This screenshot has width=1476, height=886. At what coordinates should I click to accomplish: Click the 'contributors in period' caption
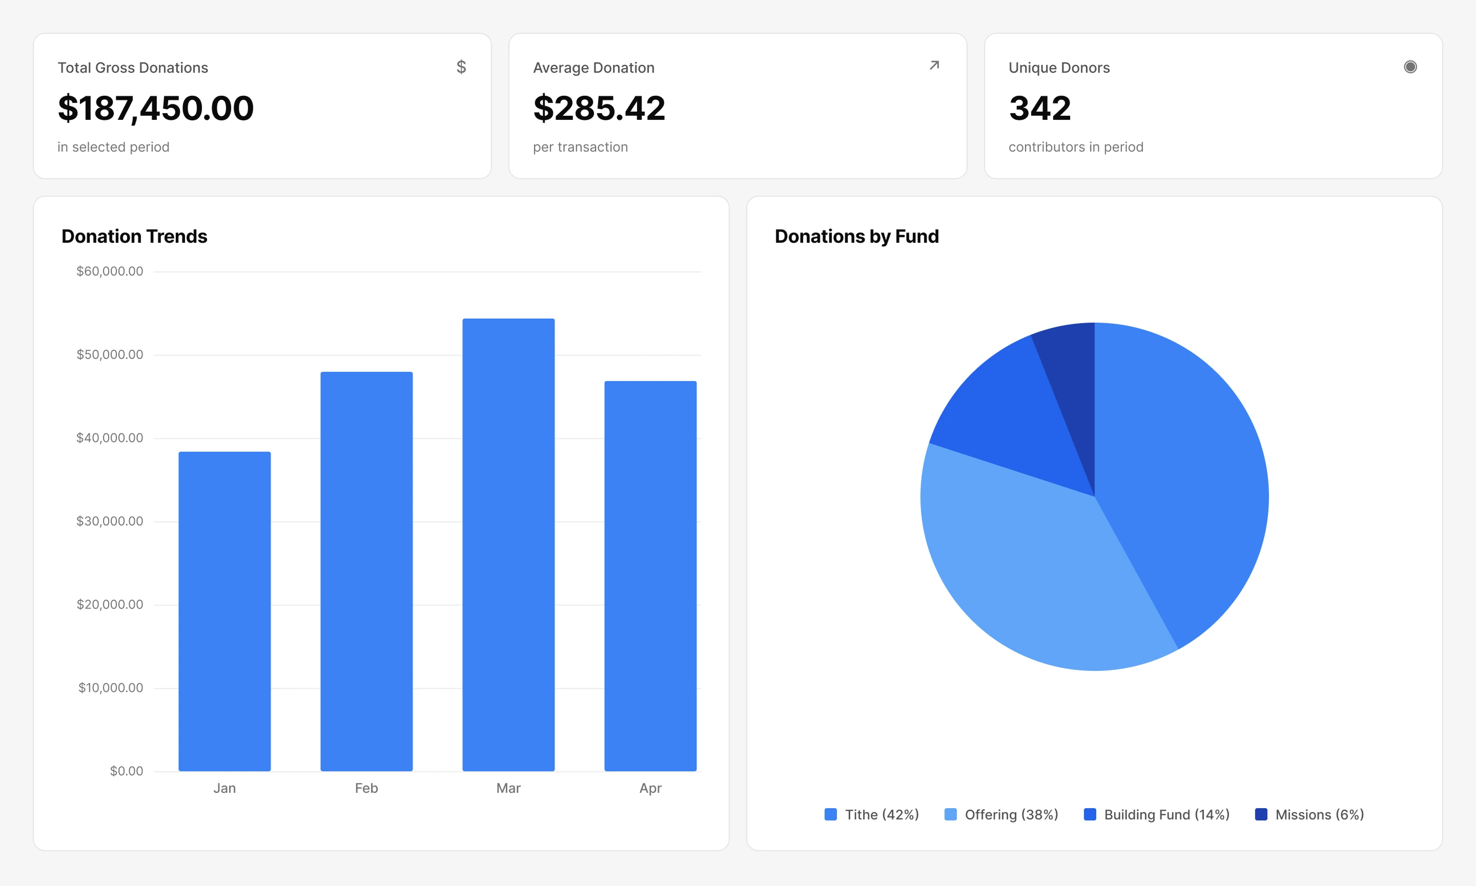(x=1076, y=147)
